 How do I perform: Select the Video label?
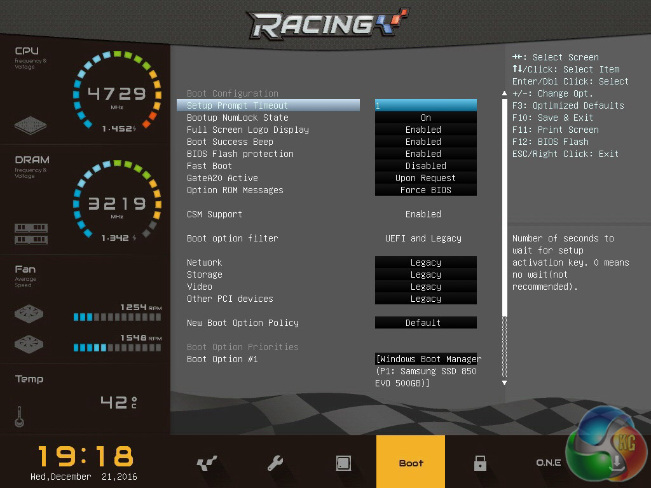pyautogui.click(x=199, y=287)
